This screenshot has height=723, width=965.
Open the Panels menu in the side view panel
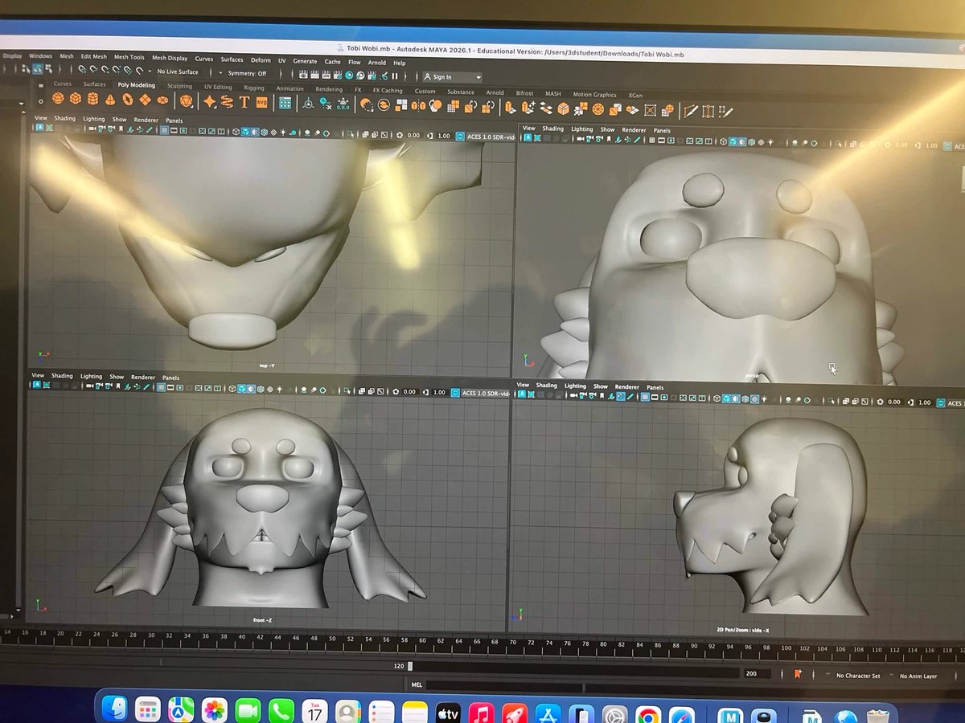point(655,387)
